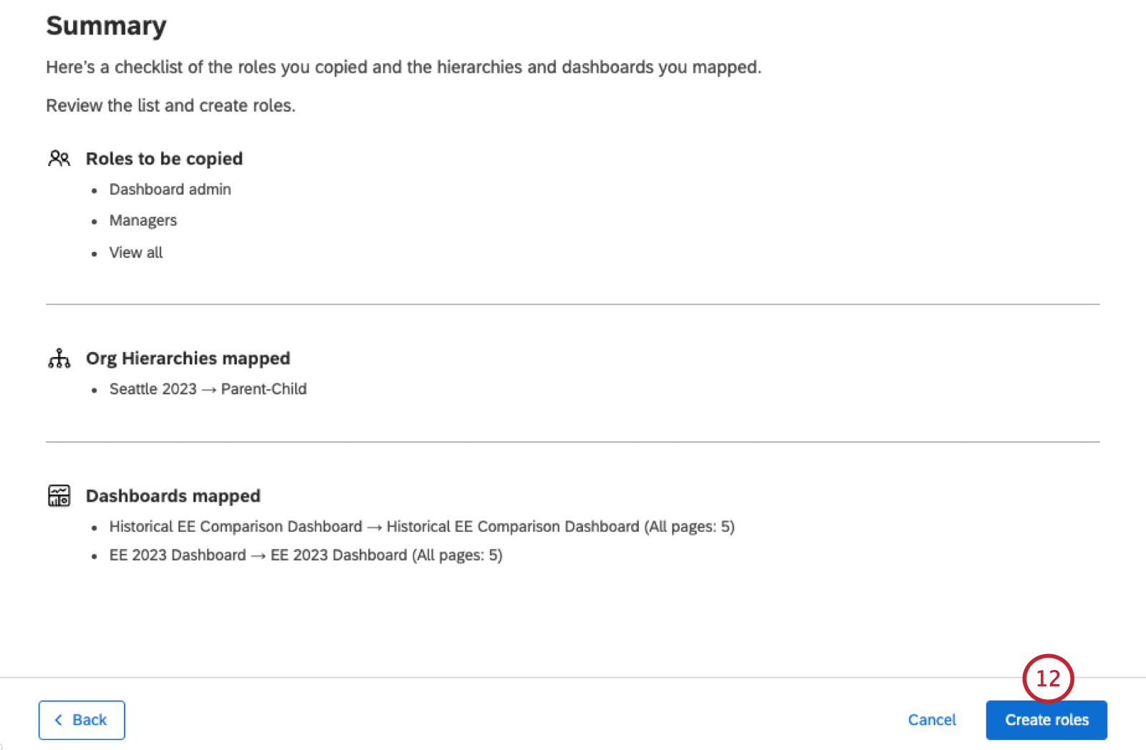Click the Seattle 2023 hierarchy mapping
Image resolution: width=1146 pixels, height=750 pixels.
[208, 389]
